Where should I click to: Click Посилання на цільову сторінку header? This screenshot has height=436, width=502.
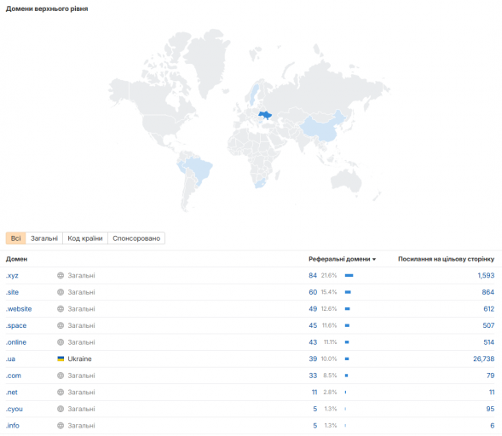(446, 259)
